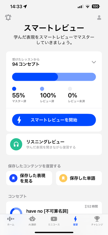Tap the blue bookmark saved expressions icon
Screen dimensions: 108x235
[x=13, y=178]
